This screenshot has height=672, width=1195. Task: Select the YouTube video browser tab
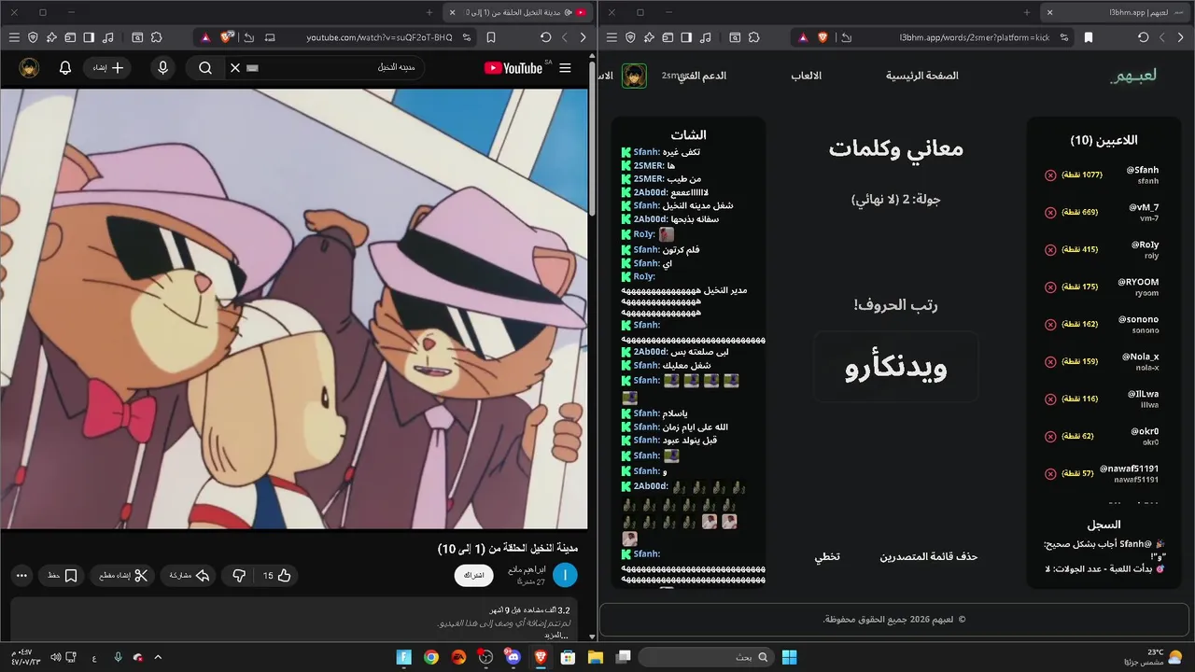pyautogui.click(x=518, y=12)
